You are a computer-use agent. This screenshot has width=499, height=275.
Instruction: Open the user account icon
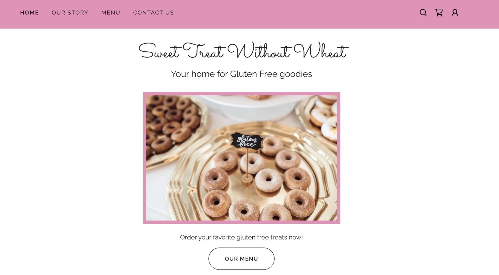(455, 13)
